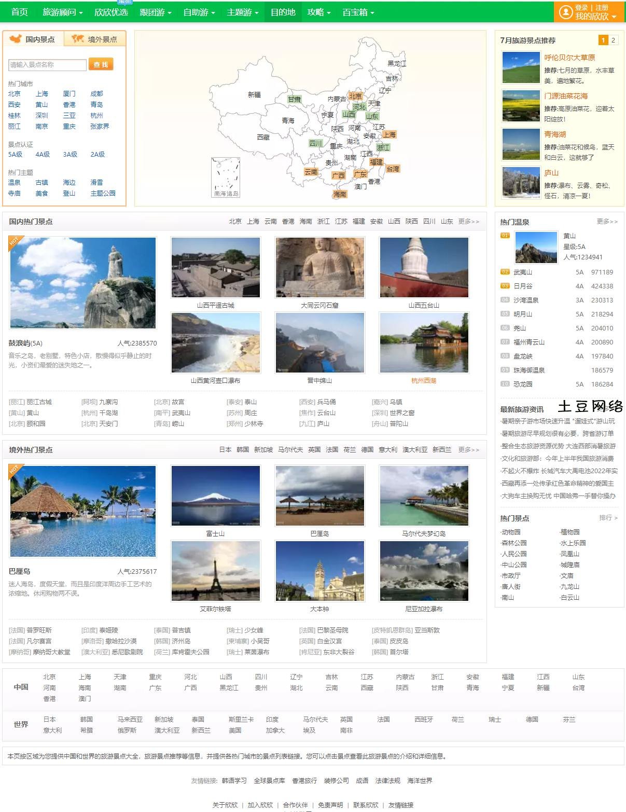Click the 请输入景点名称 search input field
Image resolution: width=626 pixels, height=812 pixels.
click(47, 64)
